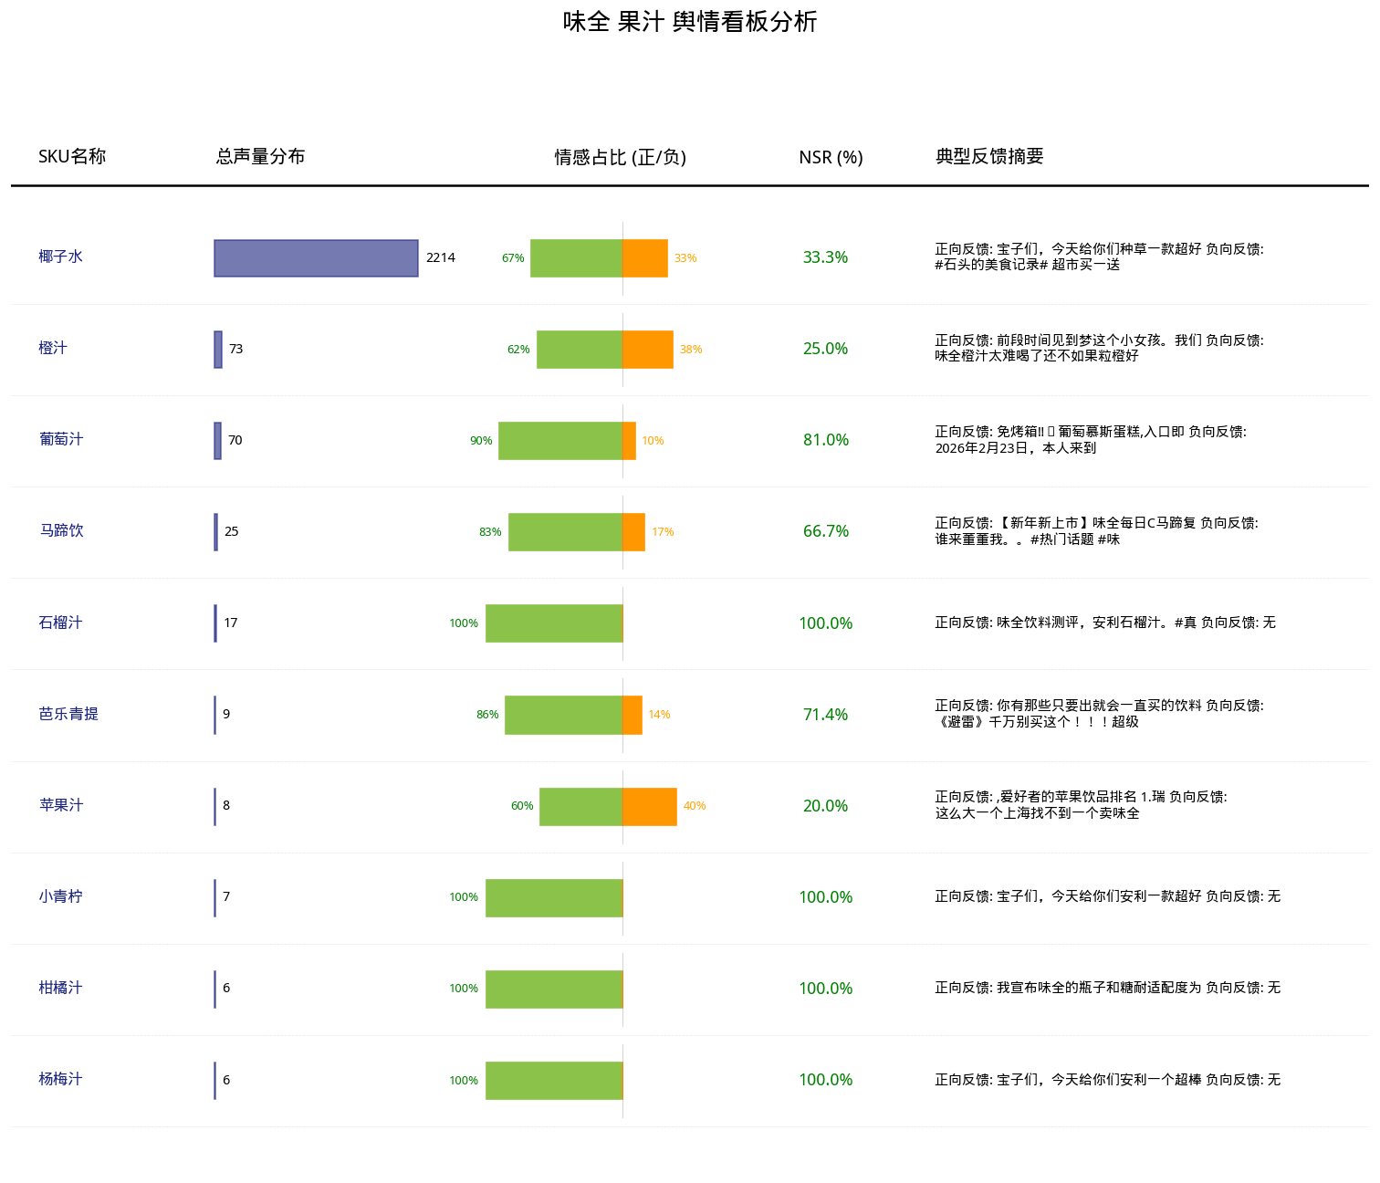Image resolution: width=1380 pixels, height=1183 pixels.
Task: Select the volume value 2214
Action: tap(441, 258)
